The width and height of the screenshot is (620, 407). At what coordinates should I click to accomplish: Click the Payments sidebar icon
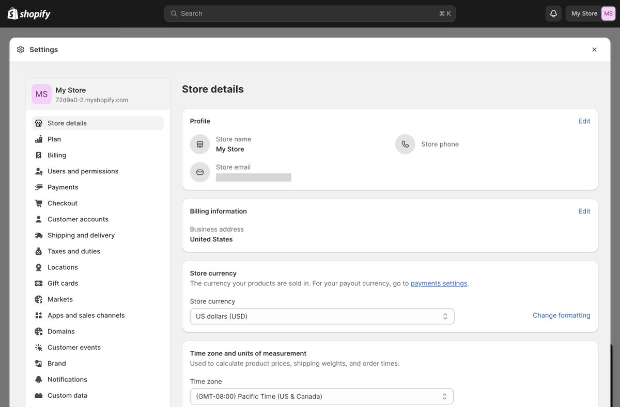pos(39,187)
